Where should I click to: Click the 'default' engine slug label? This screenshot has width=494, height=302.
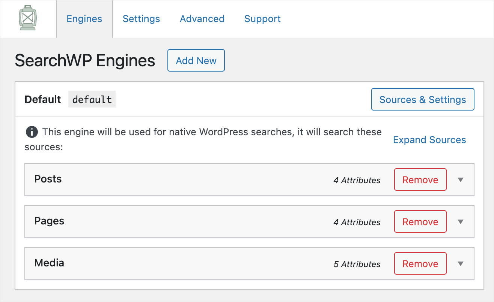pyautogui.click(x=92, y=99)
